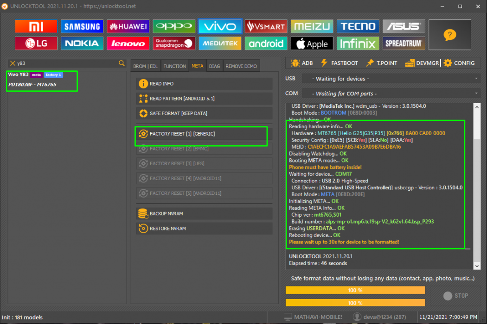Click the y83 search field

(67, 63)
